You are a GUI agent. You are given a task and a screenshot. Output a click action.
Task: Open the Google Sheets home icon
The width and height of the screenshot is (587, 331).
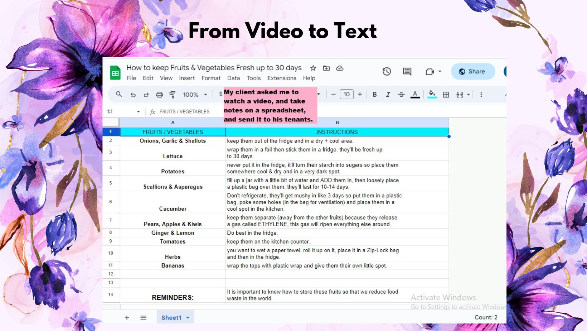pos(115,73)
